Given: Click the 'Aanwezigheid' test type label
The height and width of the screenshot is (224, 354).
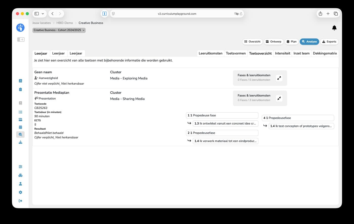Looking at the screenshot, I should tap(48, 78).
